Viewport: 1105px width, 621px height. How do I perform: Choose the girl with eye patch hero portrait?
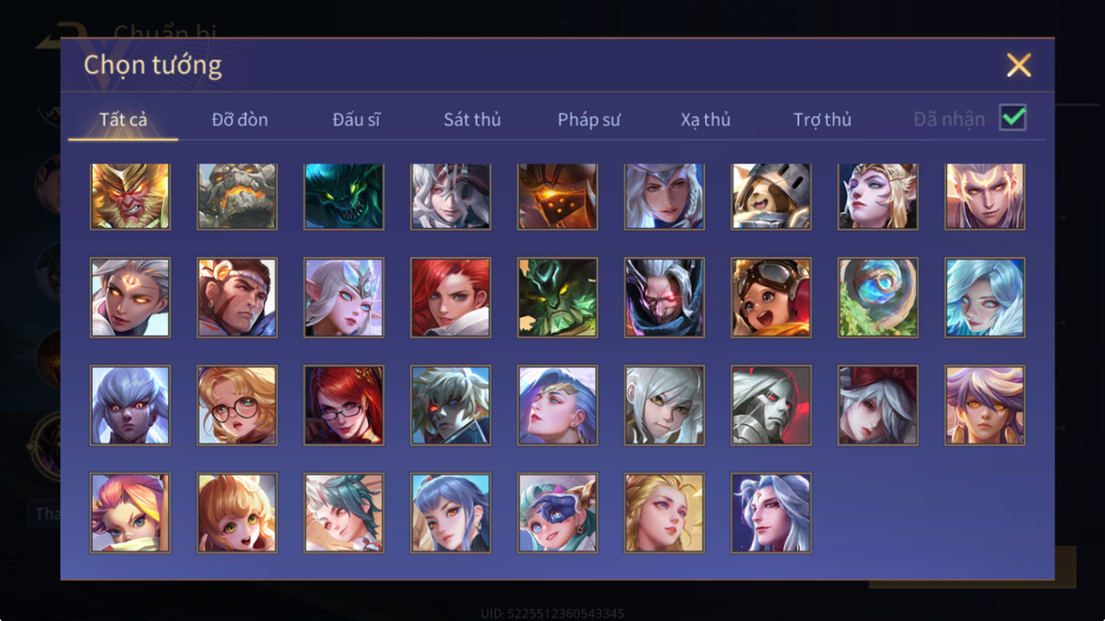click(558, 513)
